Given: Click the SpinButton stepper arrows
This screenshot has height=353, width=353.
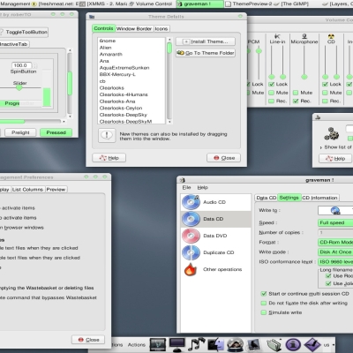Looking at the screenshot, I should (x=35, y=65).
